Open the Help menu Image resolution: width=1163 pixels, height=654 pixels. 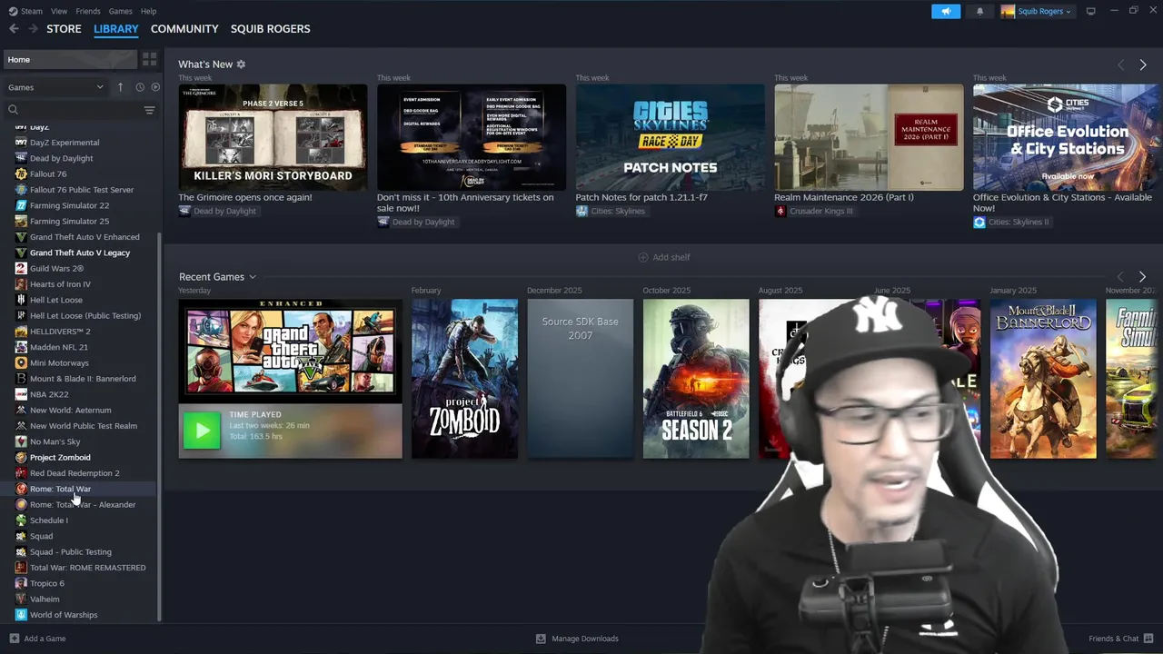coord(148,11)
